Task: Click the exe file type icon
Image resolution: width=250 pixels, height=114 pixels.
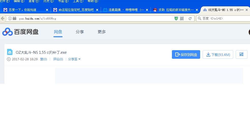Action: point(10,52)
